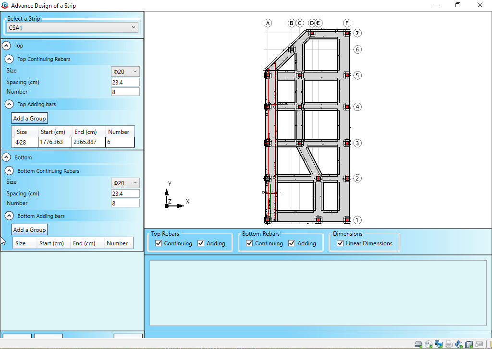Select the End cell 2365.887
This screenshot has height=349, width=492.
point(88,142)
